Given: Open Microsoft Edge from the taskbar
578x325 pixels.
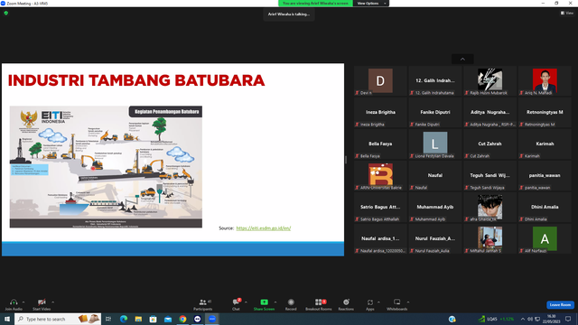Looking at the screenshot, I should [x=124, y=319].
